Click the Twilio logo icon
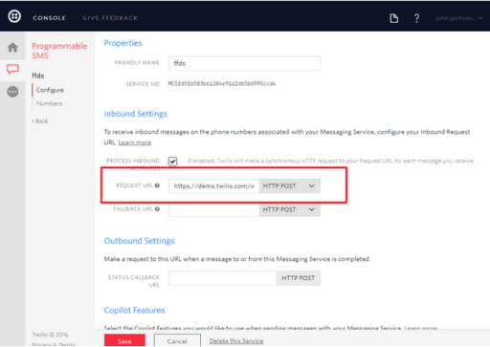The image size is (490, 347). pyautogui.click(x=14, y=16)
